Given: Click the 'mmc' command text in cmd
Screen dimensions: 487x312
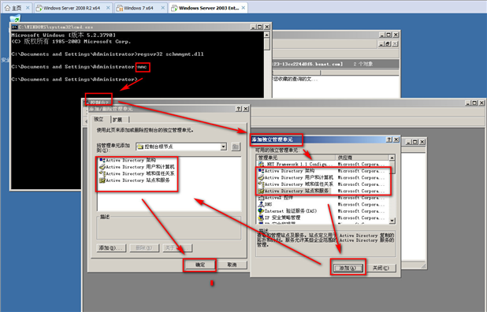Looking at the screenshot, I should click(143, 67).
